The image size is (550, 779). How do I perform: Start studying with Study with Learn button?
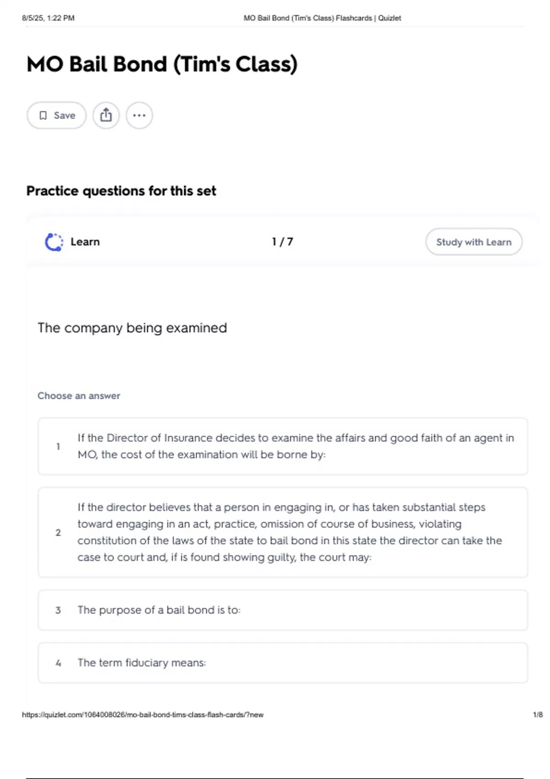tap(474, 242)
